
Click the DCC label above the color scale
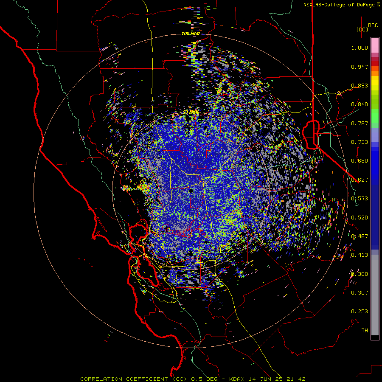pyautogui.click(x=373, y=25)
